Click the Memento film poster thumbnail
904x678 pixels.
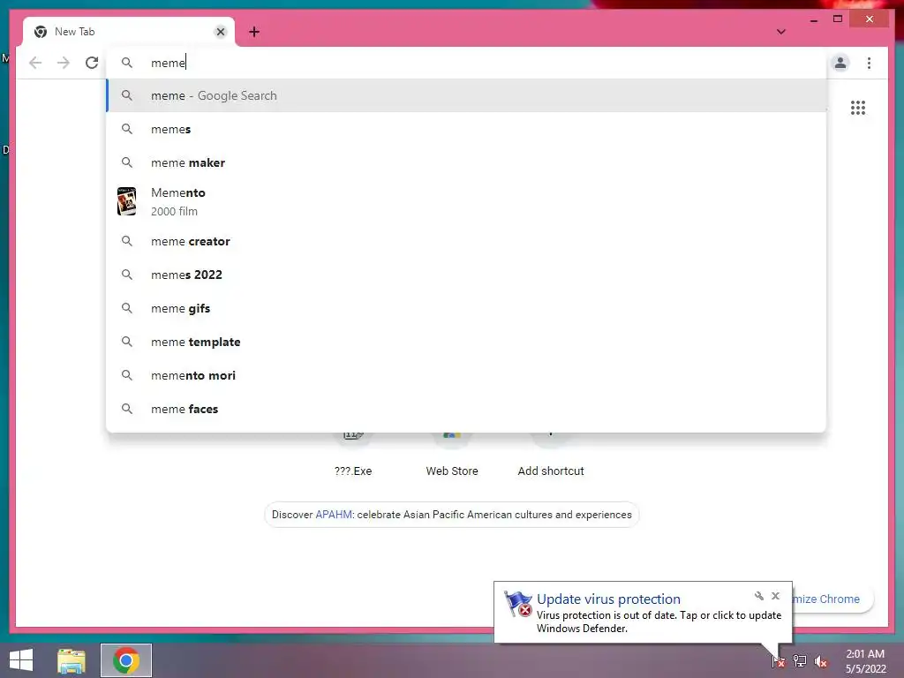127,202
